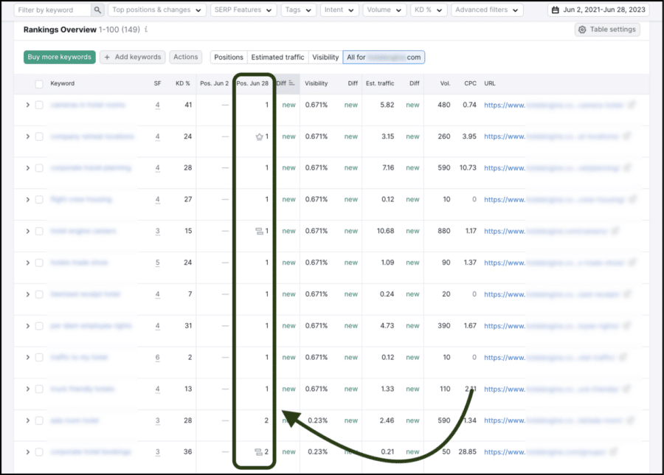Click inside the Filter by keyword field

point(48,10)
